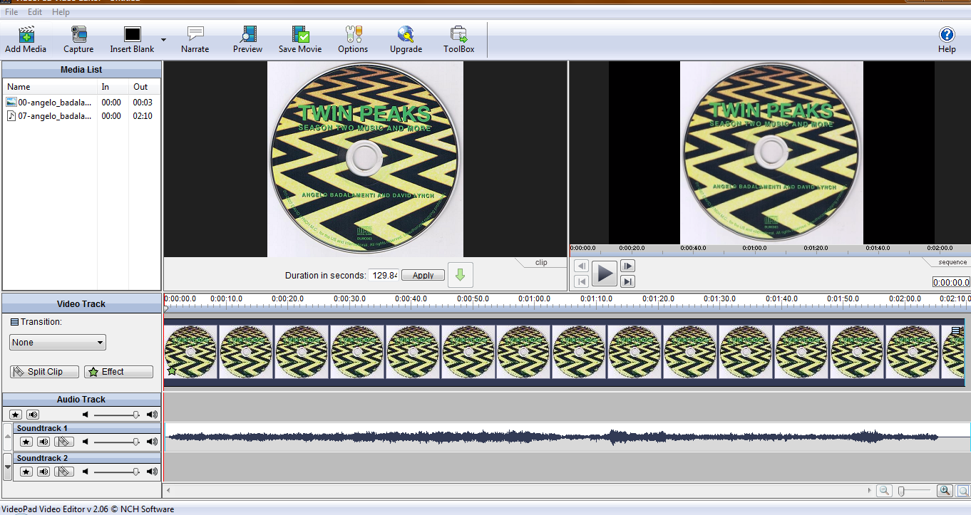Screen dimensions: 971x515
Task: Click the Soundtrack 1 volume slider
Action: [116, 442]
